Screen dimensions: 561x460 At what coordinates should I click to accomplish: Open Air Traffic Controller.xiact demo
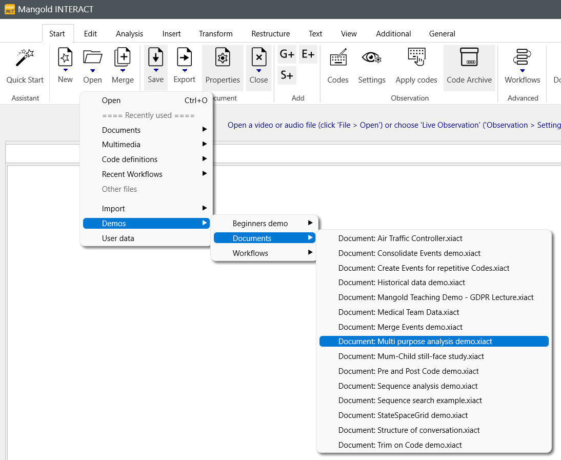434,238
